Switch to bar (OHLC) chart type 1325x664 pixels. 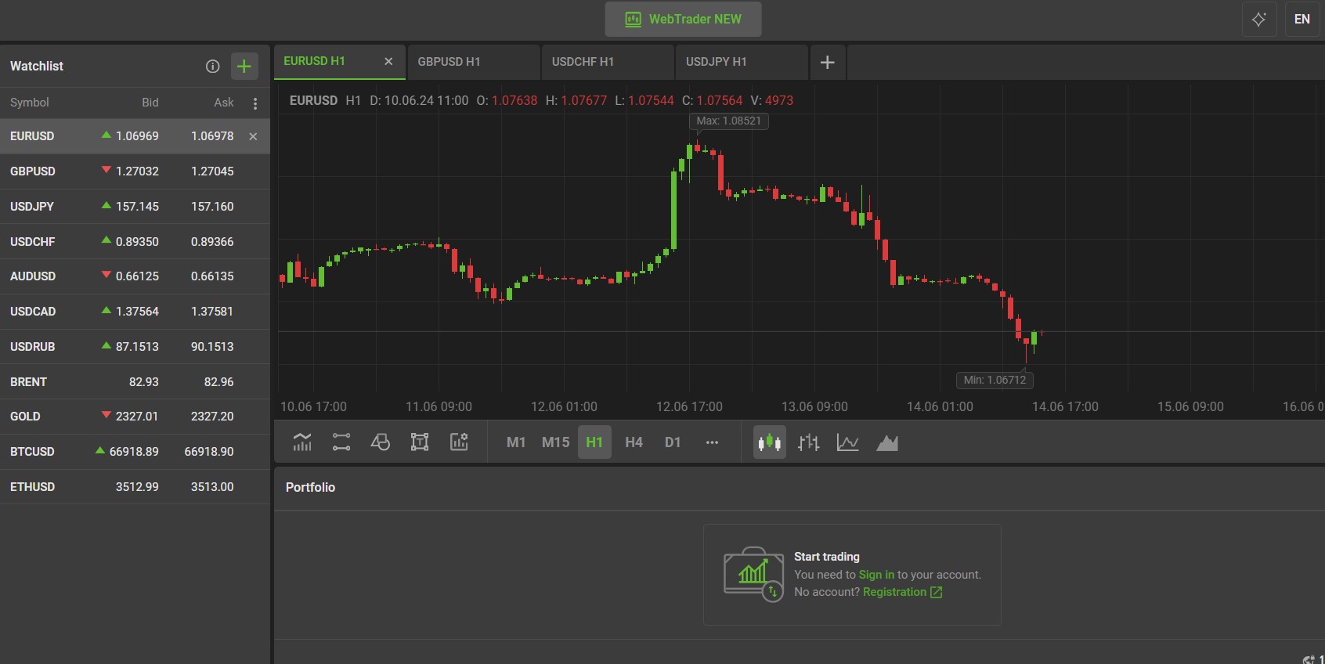point(809,442)
